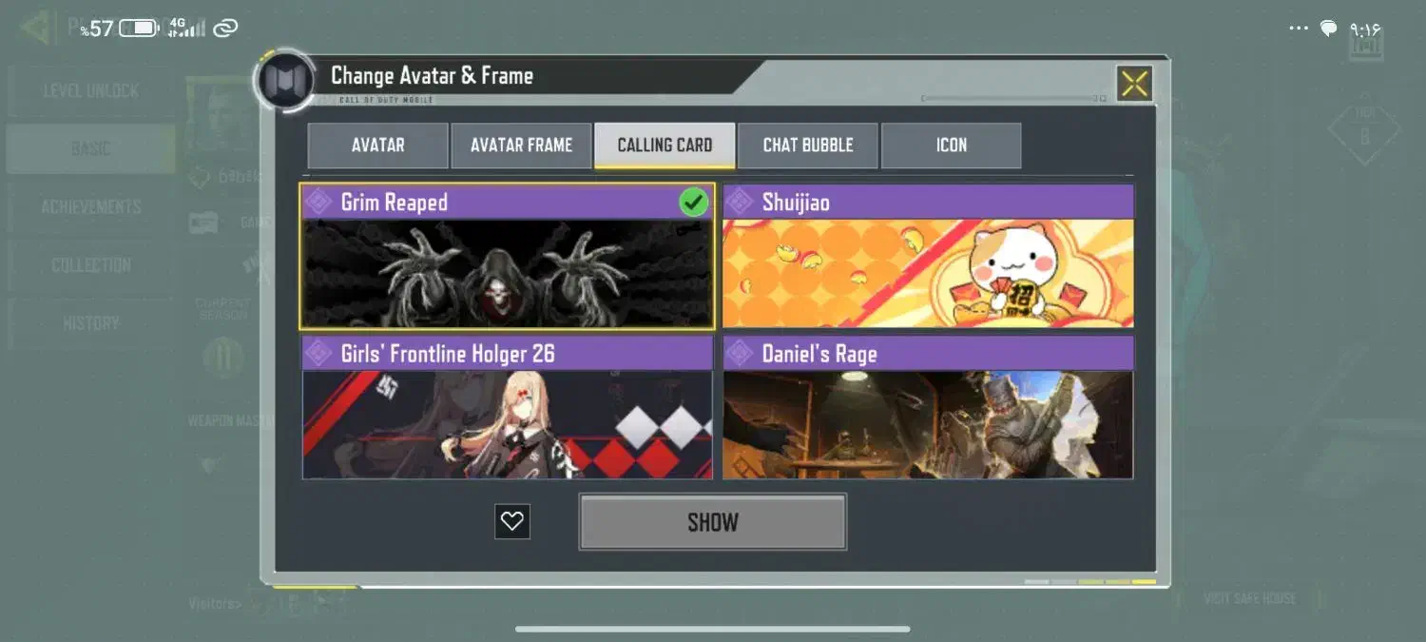Select the Grim Reaped calling card image
This screenshot has width=1426, height=642.
[508, 274]
